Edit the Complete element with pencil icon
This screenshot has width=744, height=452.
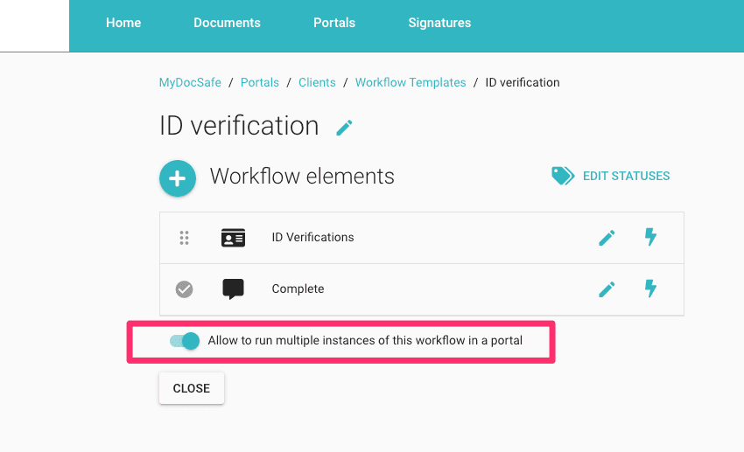point(607,289)
